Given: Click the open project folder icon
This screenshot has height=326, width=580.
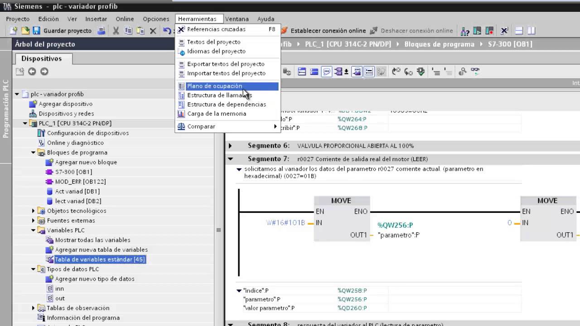Looking at the screenshot, I should tap(25, 31).
